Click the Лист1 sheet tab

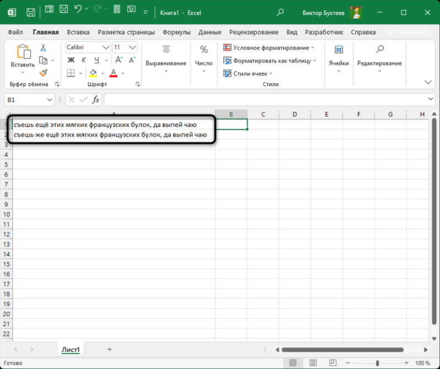[71, 350]
